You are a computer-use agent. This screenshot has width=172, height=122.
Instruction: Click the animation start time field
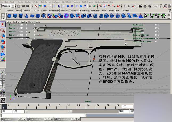7,111
